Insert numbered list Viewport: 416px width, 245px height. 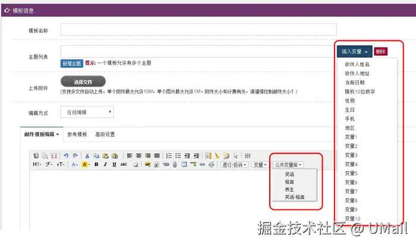169,156
